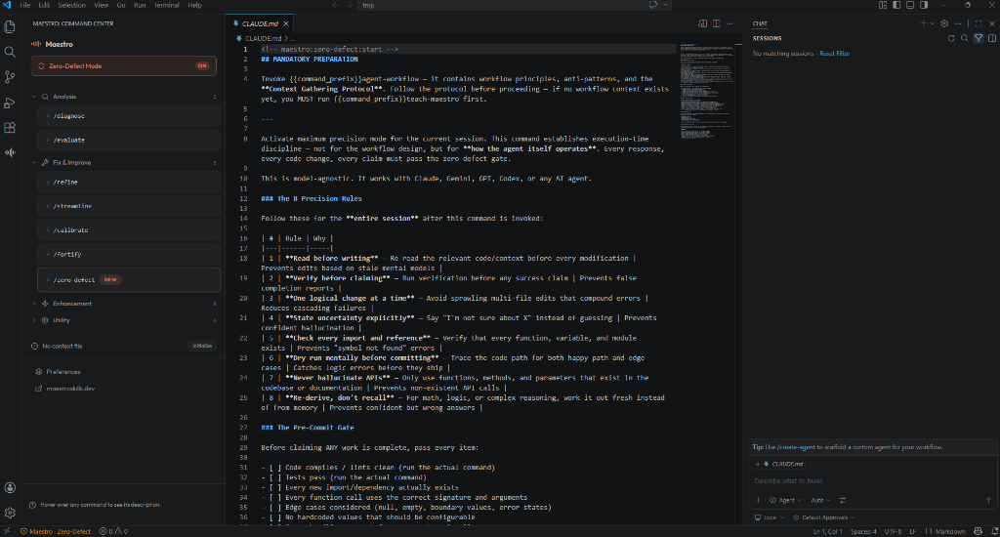Toggle the primary side bar visibility
This screenshot has width=1000, height=537.
pyautogui.click(x=896, y=5)
